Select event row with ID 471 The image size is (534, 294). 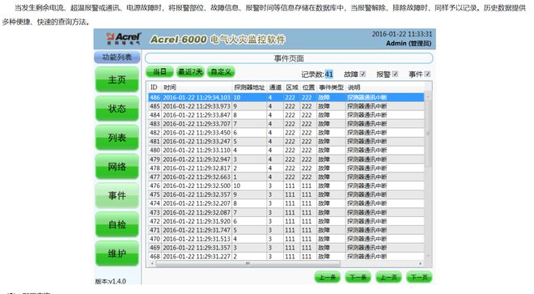click(x=286, y=230)
